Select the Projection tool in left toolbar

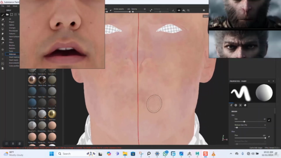3,25
